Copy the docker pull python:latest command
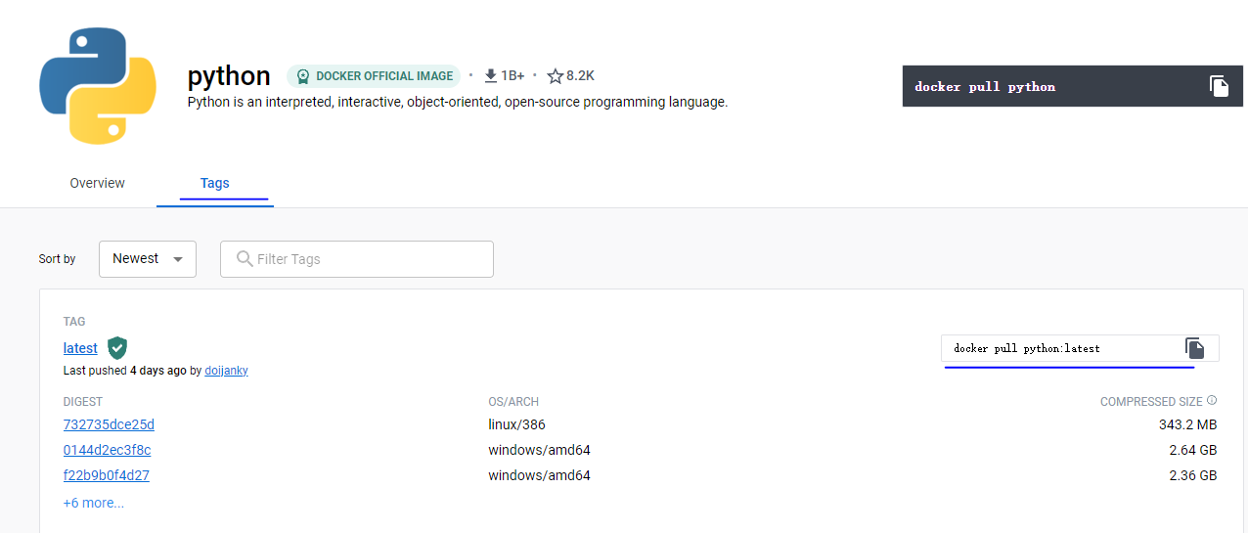Image resolution: width=1248 pixels, height=533 pixels. 1194,348
